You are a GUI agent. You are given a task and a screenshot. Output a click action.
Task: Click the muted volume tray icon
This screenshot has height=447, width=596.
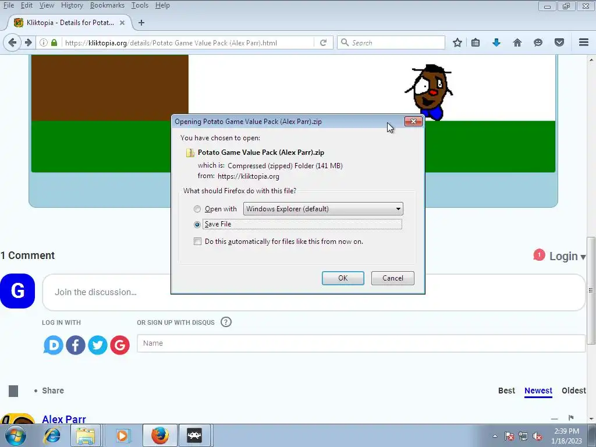pos(537,437)
